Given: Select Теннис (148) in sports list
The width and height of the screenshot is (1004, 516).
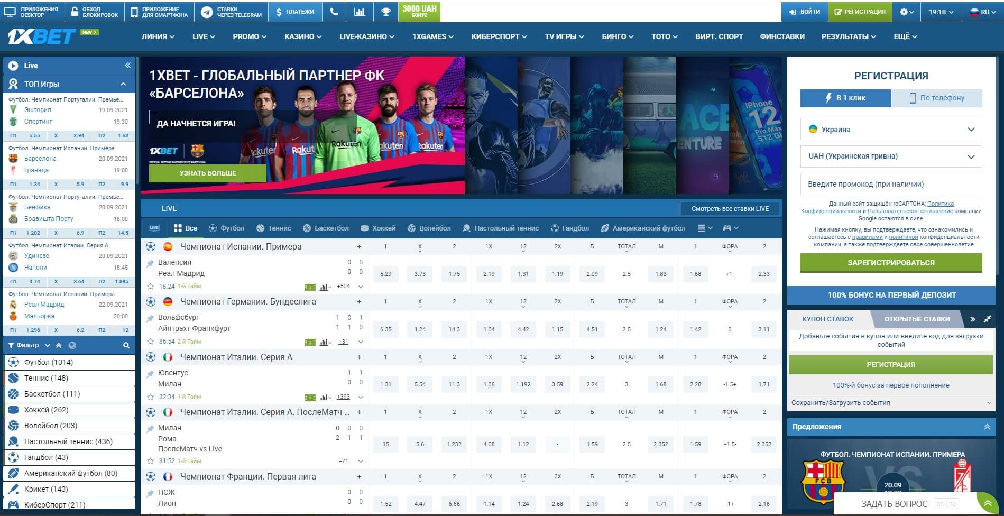Looking at the screenshot, I should pos(70,378).
